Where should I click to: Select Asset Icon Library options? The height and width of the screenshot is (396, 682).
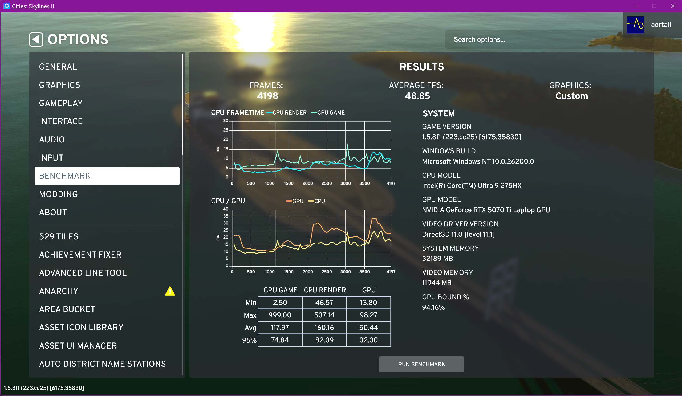tap(107, 327)
